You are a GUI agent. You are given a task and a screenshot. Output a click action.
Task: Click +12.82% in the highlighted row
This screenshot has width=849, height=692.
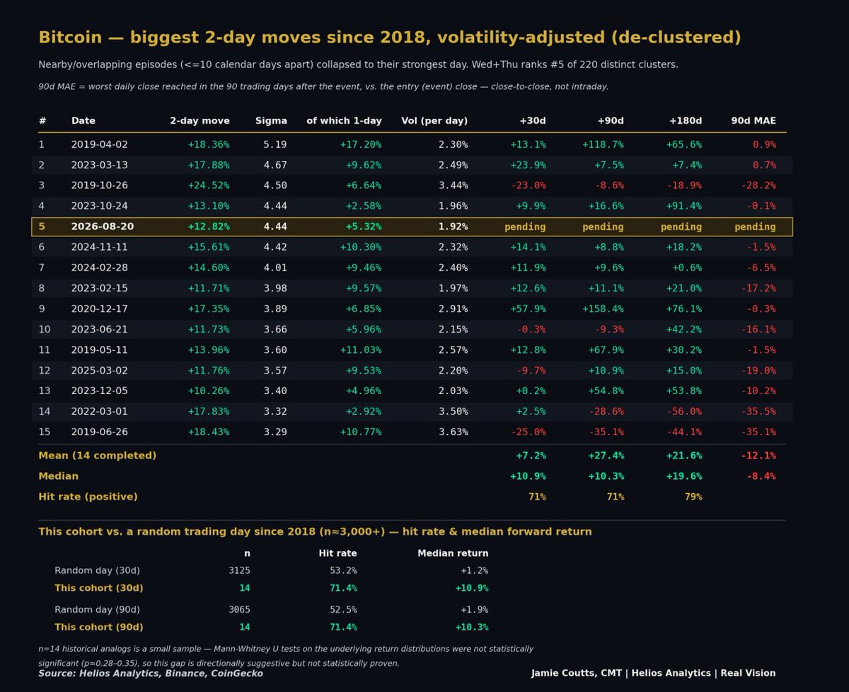coord(209,226)
